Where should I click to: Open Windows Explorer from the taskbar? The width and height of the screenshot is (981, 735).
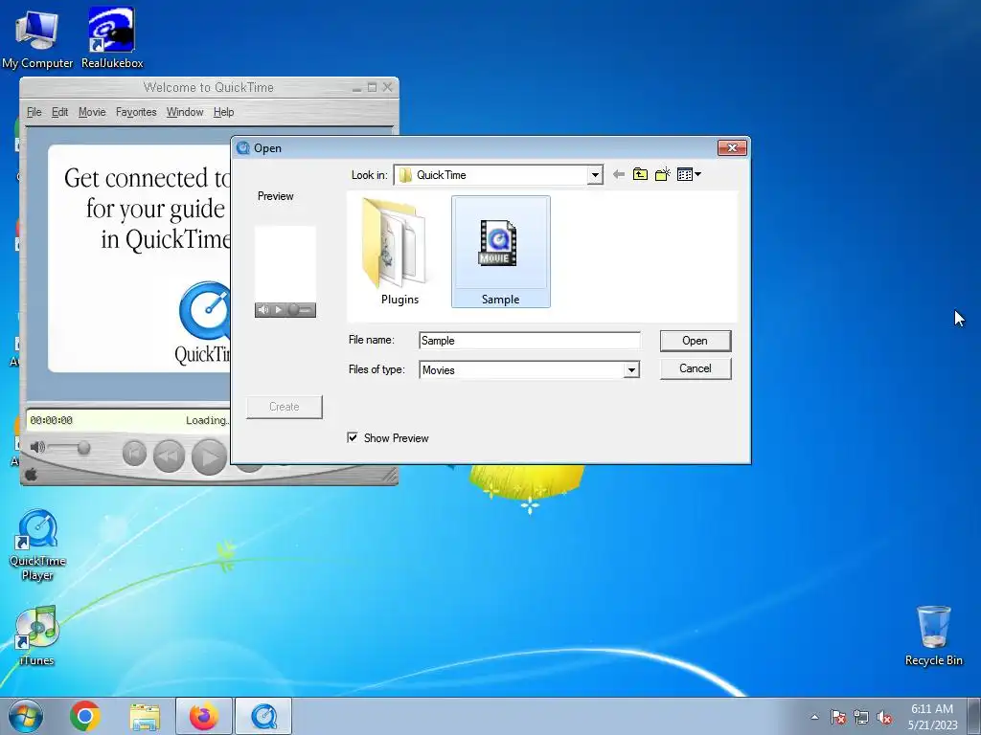[x=145, y=716]
